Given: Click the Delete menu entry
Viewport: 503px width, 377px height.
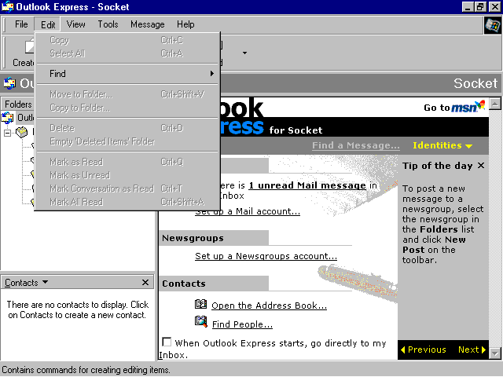Looking at the screenshot, I should 127,128.
